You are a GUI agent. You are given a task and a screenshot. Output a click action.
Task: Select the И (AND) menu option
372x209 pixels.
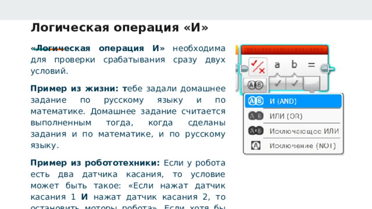(293, 101)
